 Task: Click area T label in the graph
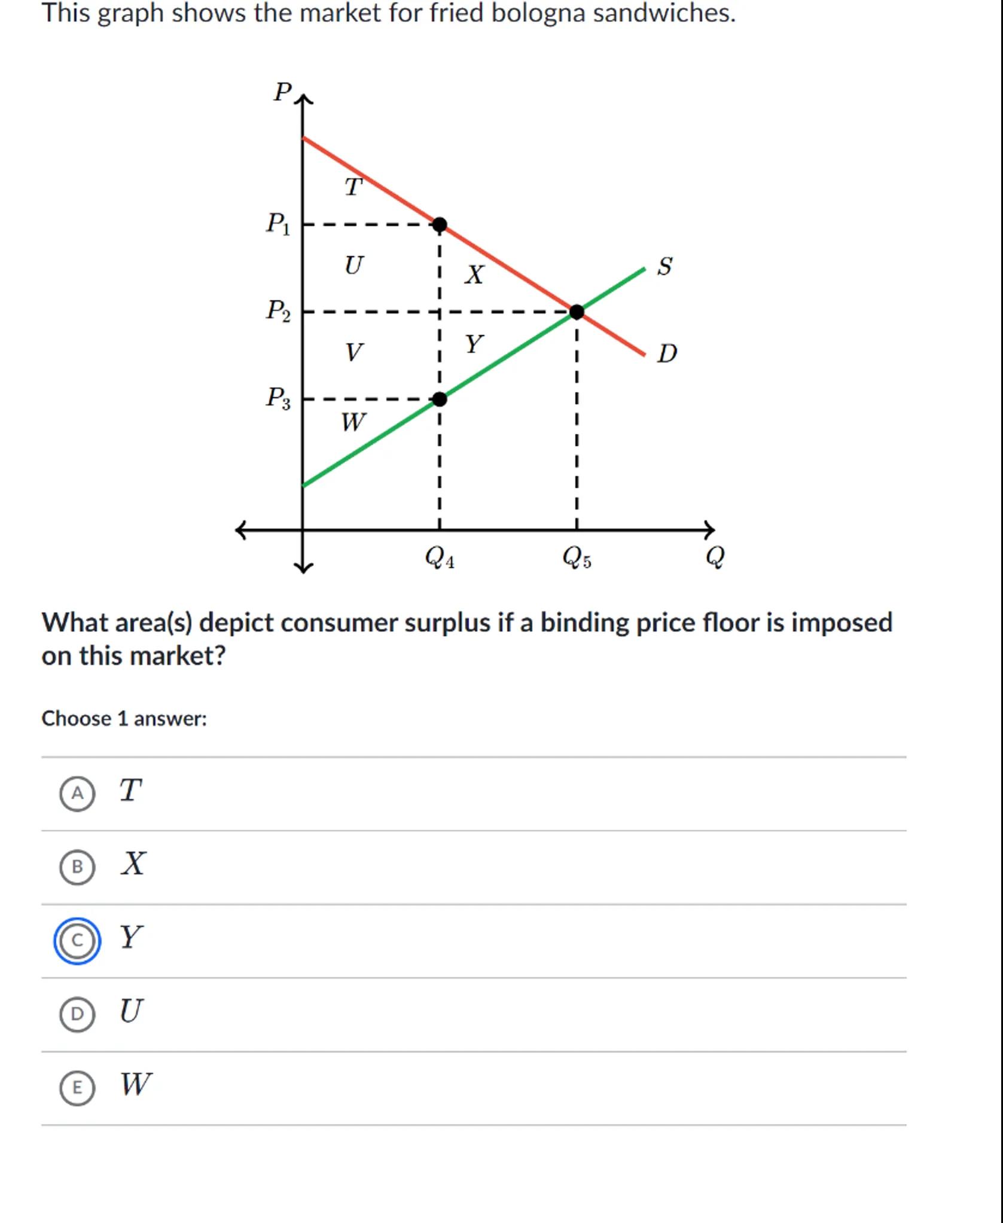point(353,187)
